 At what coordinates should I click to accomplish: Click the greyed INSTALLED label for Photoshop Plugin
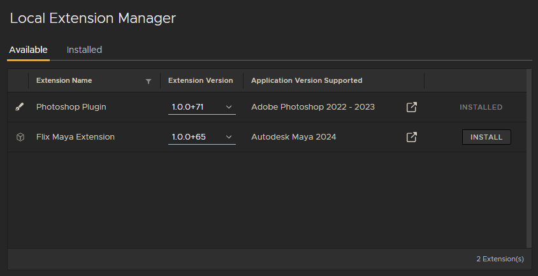click(x=481, y=107)
